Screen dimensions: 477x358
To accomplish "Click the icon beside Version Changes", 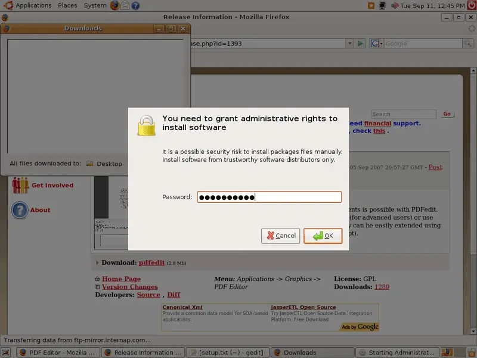I will pos(97,287).
